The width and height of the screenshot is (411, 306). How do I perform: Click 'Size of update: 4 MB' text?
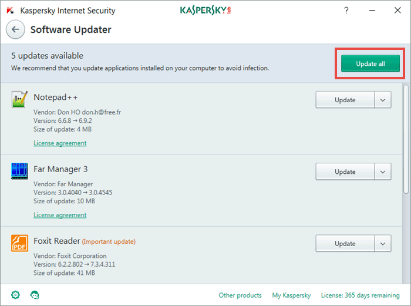pyautogui.click(x=62, y=129)
